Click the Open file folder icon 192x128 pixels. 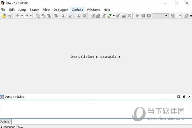pyautogui.click(x=4, y=16)
